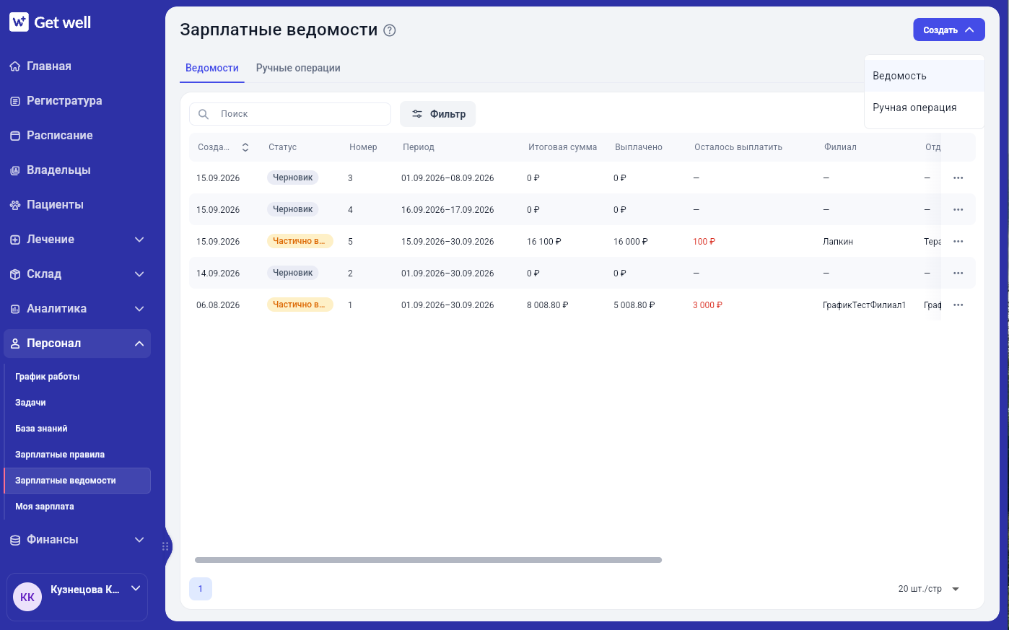
Task: Open График работы submenu item
Action: click(77, 377)
